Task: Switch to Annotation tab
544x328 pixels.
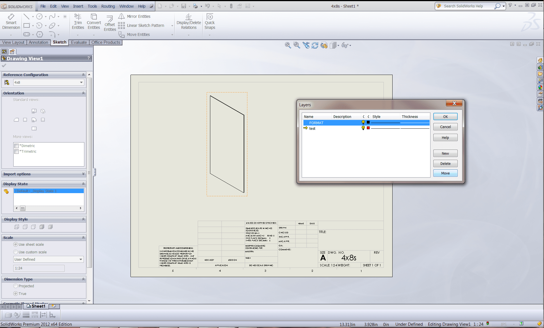Action: (38, 42)
